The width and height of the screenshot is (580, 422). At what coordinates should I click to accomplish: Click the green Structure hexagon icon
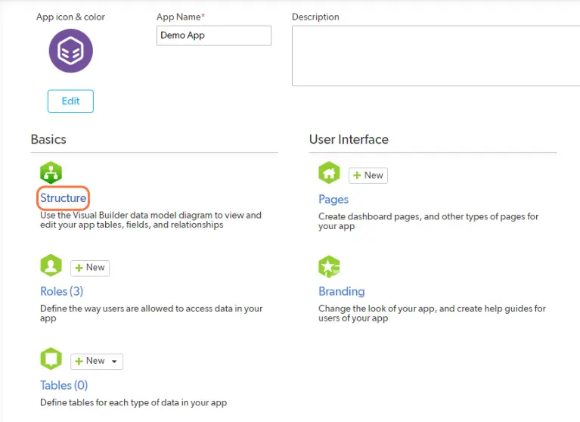[x=51, y=172]
